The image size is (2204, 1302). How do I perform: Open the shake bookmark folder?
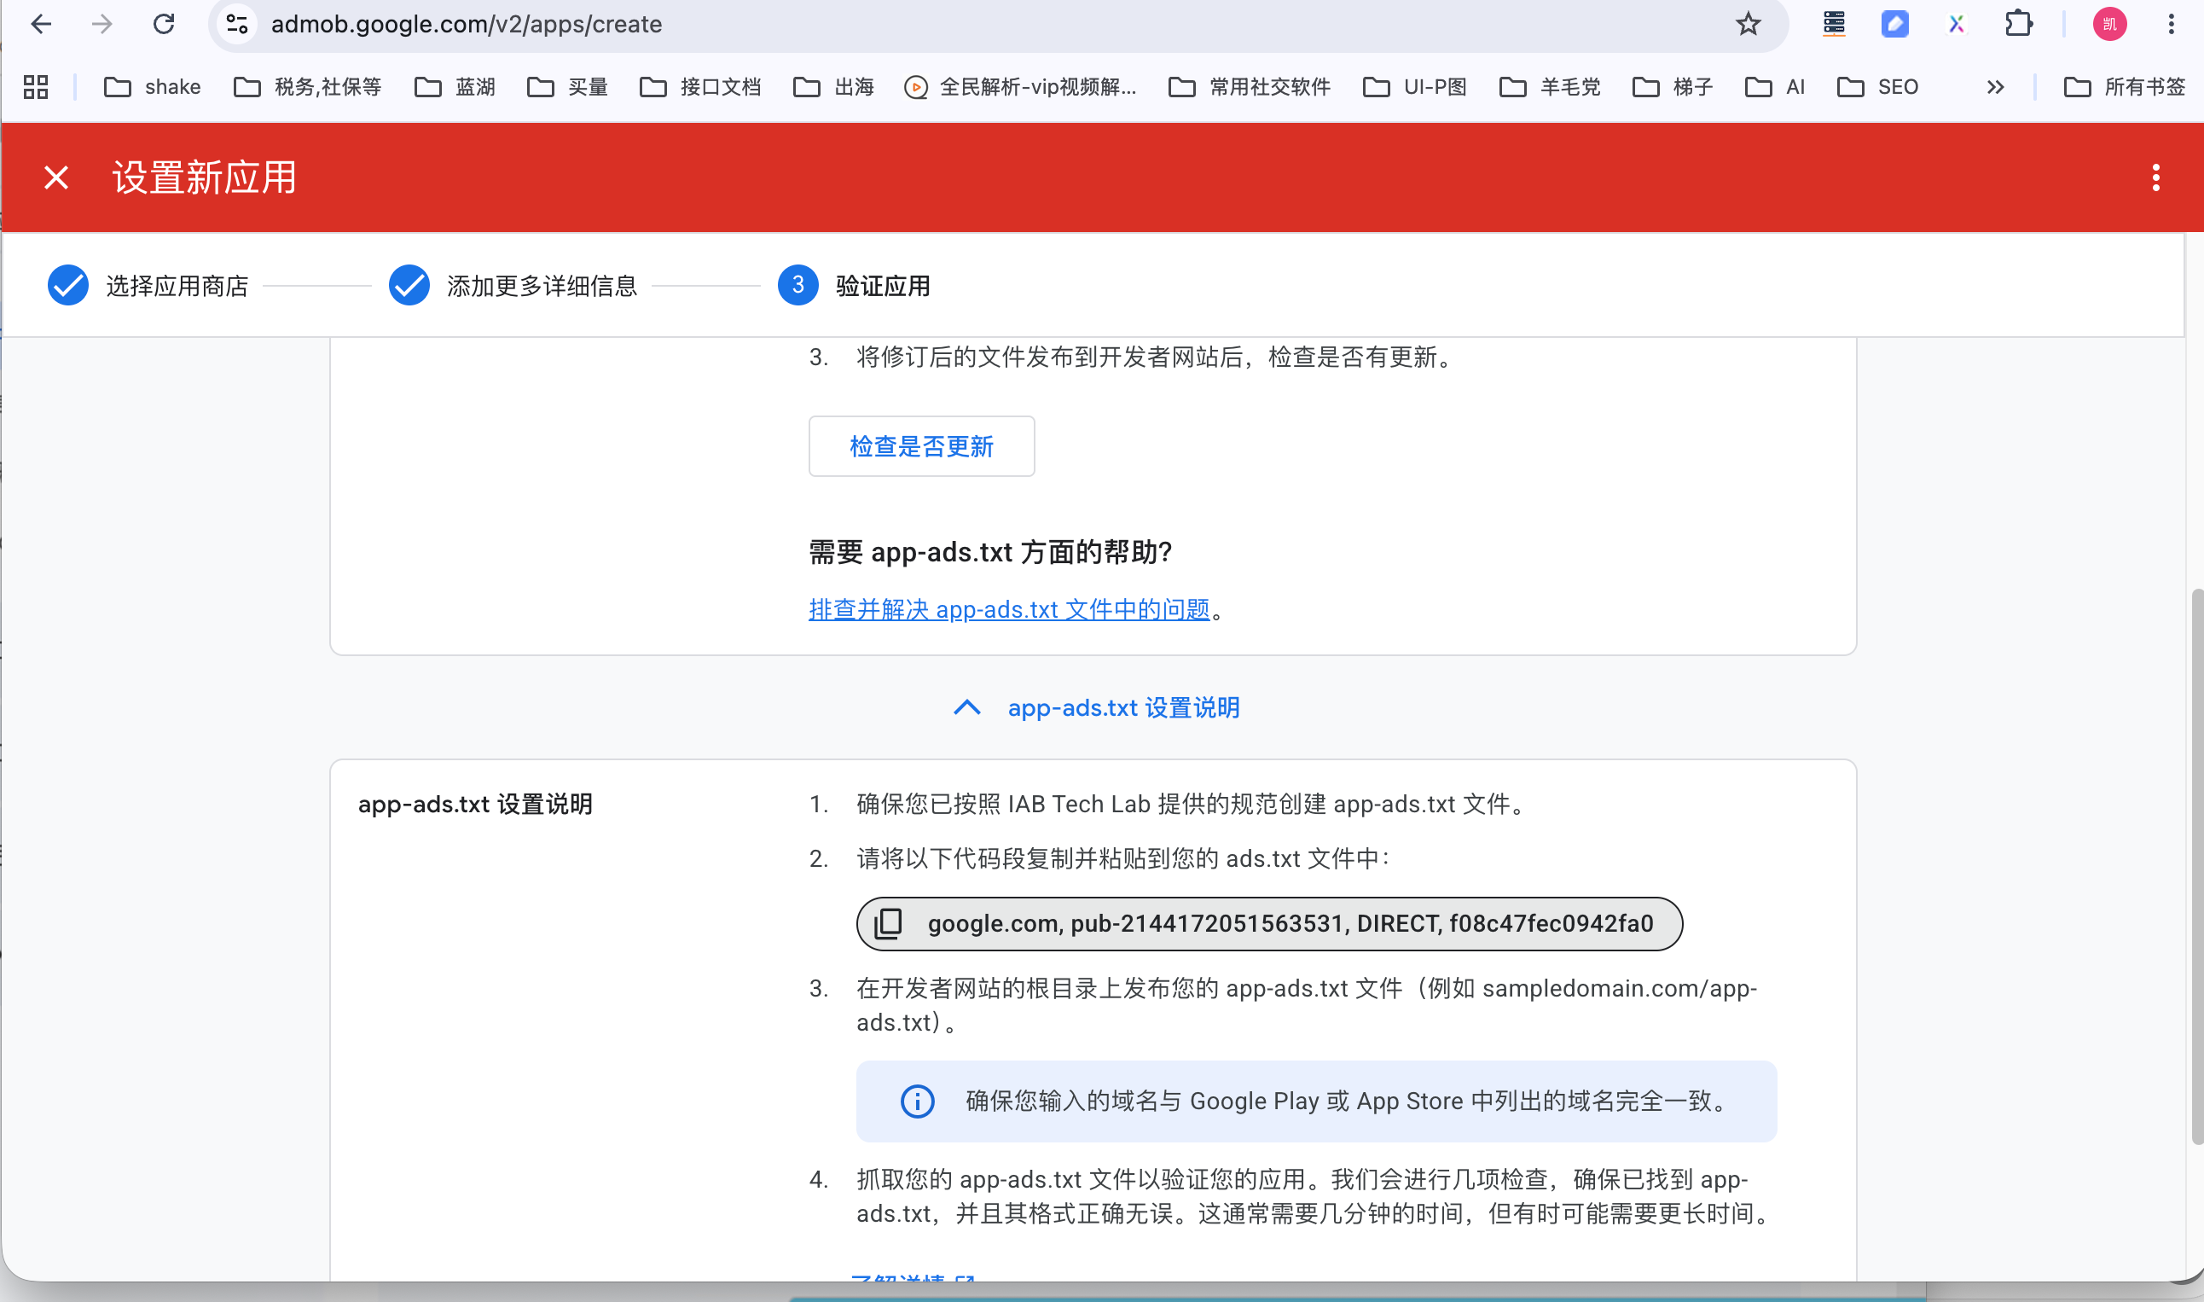point(153,87)
